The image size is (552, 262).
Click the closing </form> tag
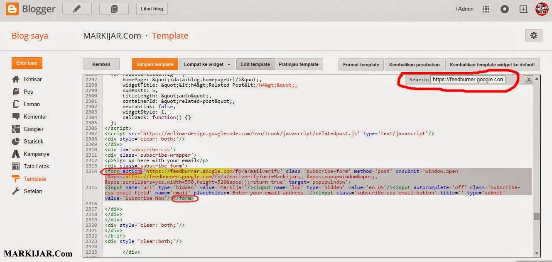point(184,198)
